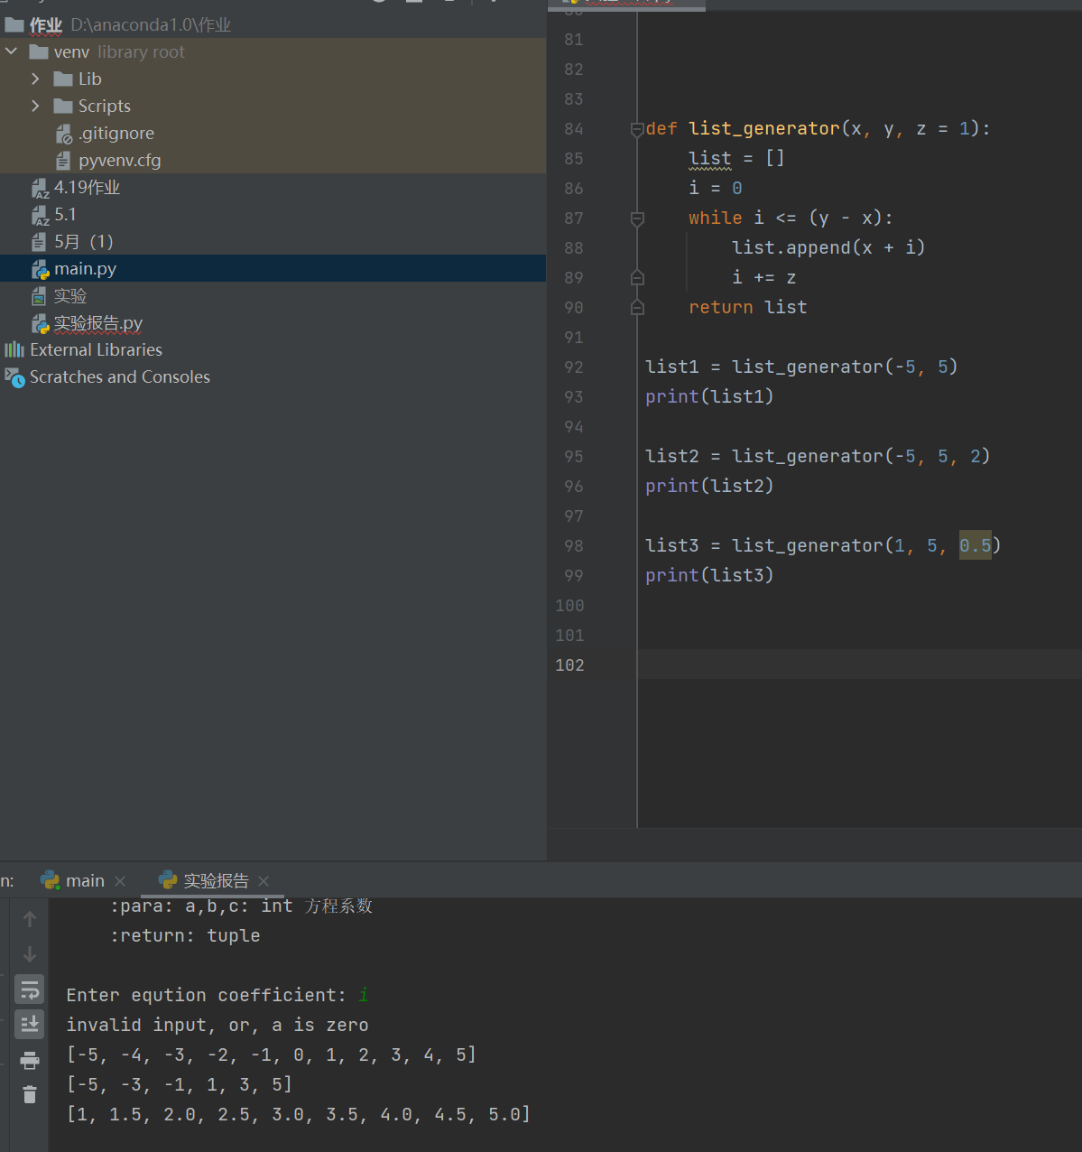Click the Scratches and Consoles icon
The width and height of the screenshot is (1082, 1152).
click(14, 377)
